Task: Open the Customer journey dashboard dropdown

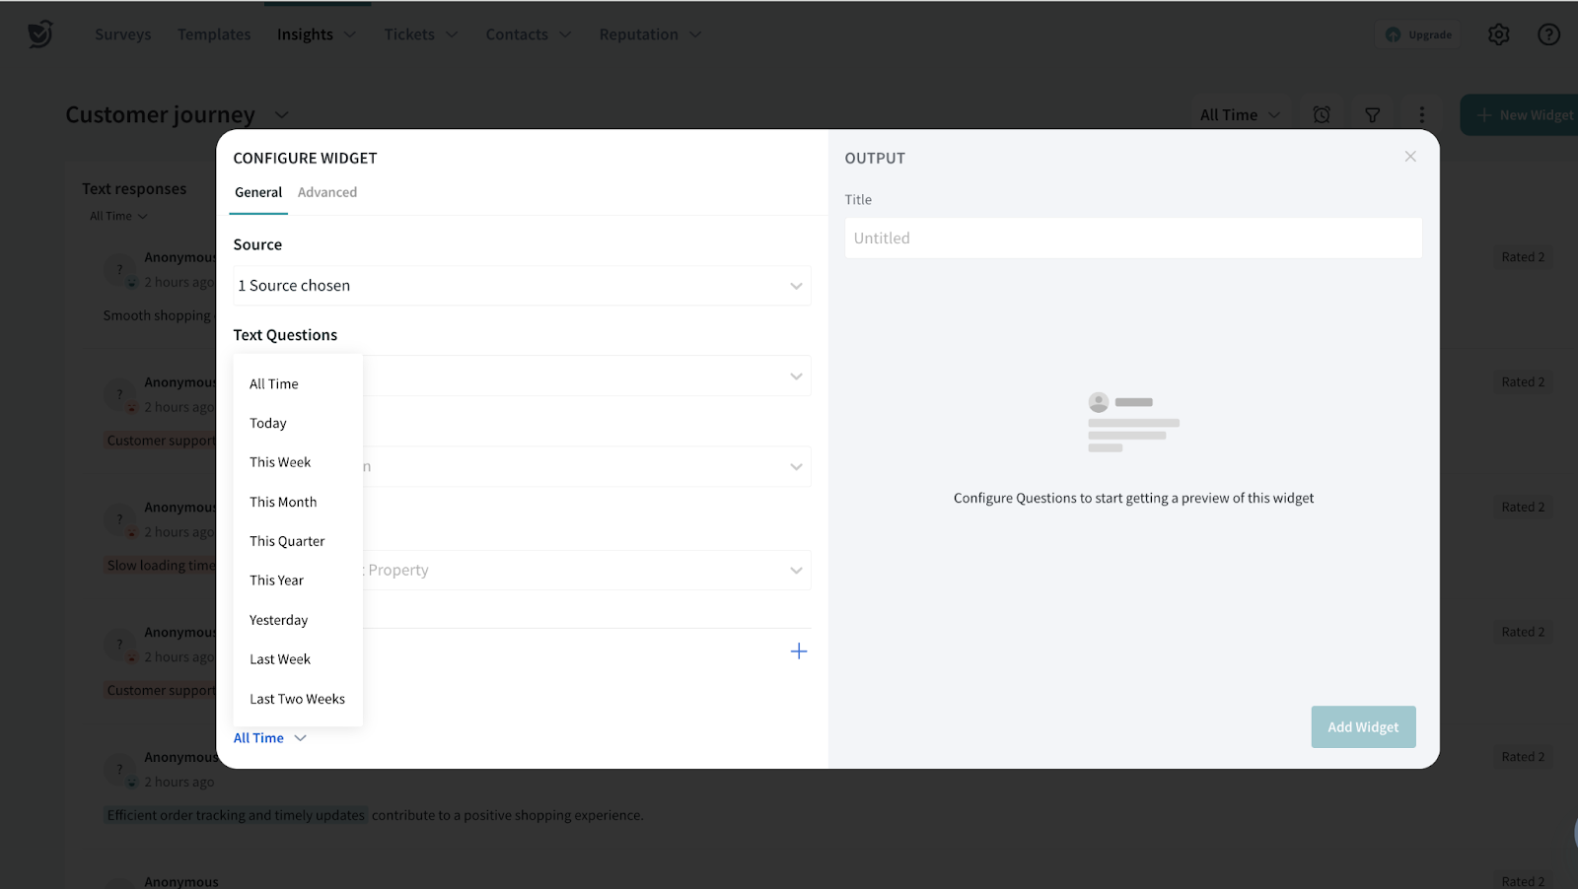Action: pyautogui.click(x=281, y=115)
